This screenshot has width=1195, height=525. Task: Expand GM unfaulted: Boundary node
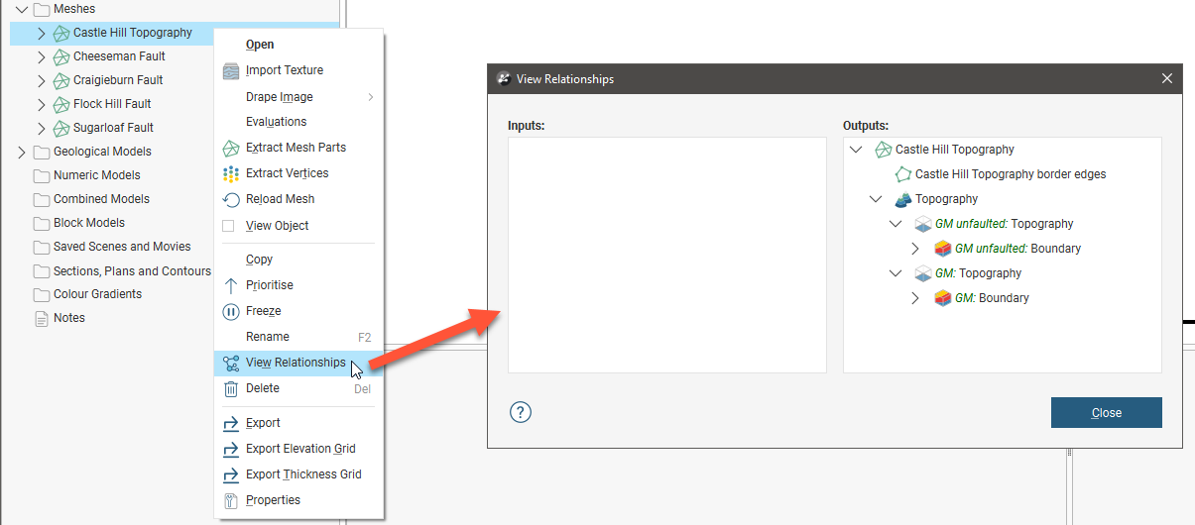(x=915, y=249)
